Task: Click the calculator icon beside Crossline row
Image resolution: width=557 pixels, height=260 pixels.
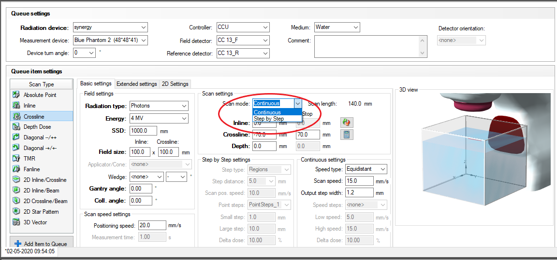Action: (346, 135)
